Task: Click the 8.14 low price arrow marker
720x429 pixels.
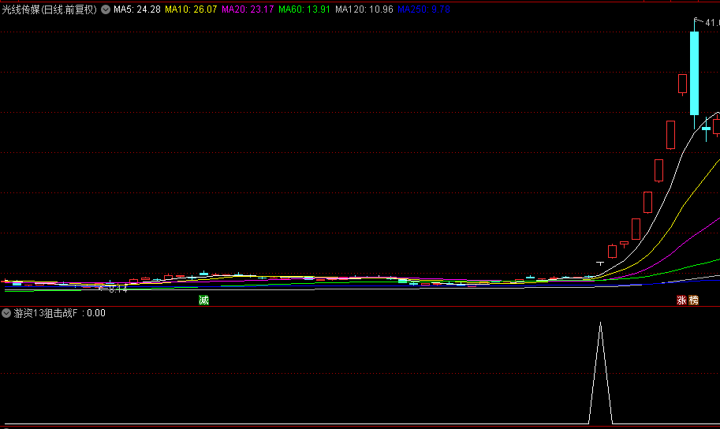Action: pyautogui.click(x=114, y=289)
